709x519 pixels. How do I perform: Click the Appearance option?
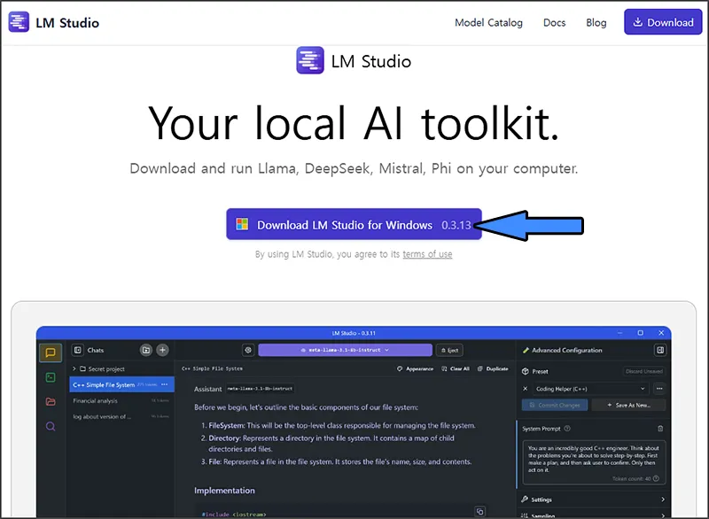(x=415, y=368)
